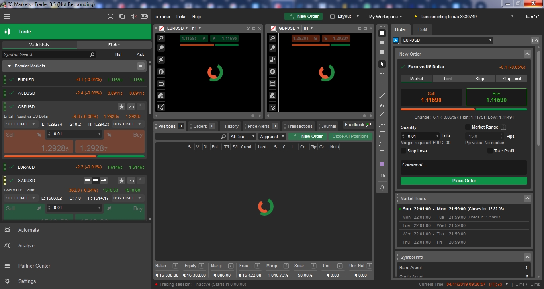Open the My Workspace dropdown
544x289 pixels.
point(385,17)
